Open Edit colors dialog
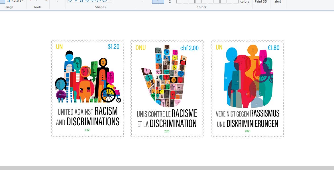 245,1
